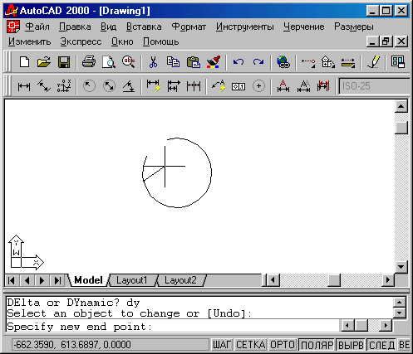Click the drawing area vertical scrollbar down arrow
This screenshot has width=413, height=354.
[401, 267]
